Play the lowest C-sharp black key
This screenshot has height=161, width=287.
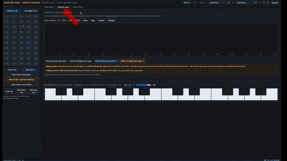(61, 92)
